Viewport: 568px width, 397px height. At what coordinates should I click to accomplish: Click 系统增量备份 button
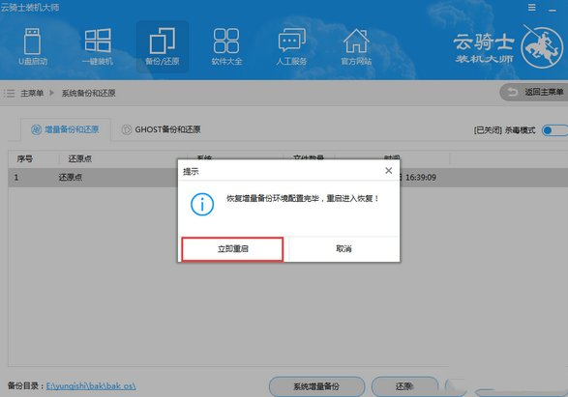coord(316,386)
